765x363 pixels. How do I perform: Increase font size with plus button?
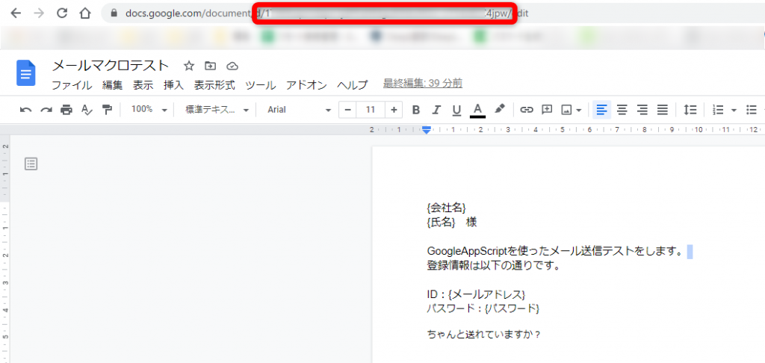(394, 110)
